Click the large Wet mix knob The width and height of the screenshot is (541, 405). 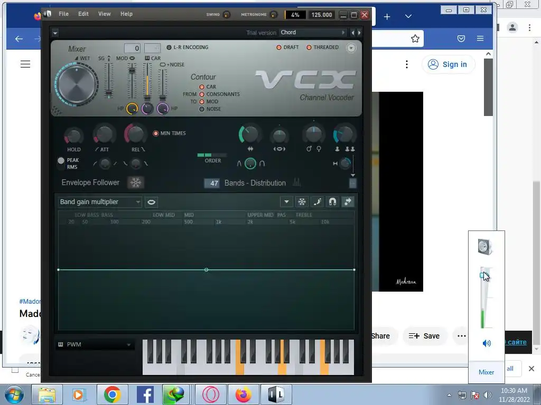click(x=77, y=84)
